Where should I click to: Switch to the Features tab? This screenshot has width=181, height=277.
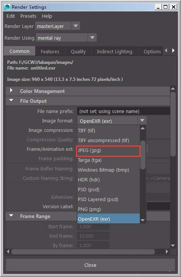pyautogui.click(x=50, y=52)
